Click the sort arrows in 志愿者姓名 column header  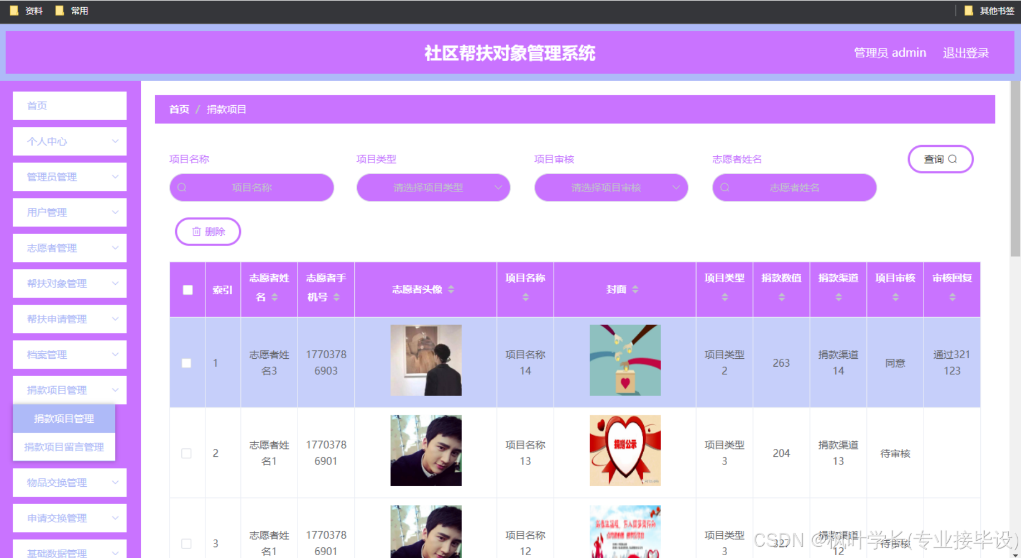click(x=275, y=298)
